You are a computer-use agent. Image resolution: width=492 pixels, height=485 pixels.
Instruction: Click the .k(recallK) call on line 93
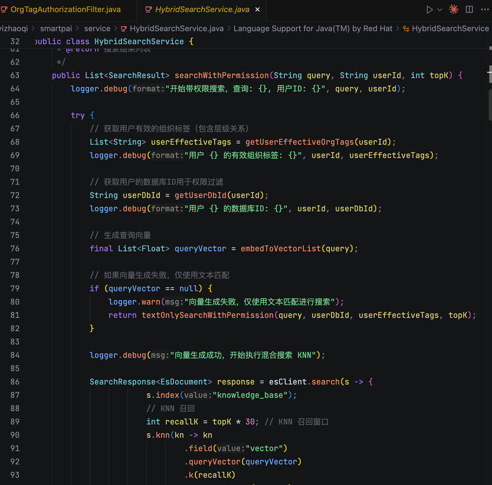[x=210, y=475]
